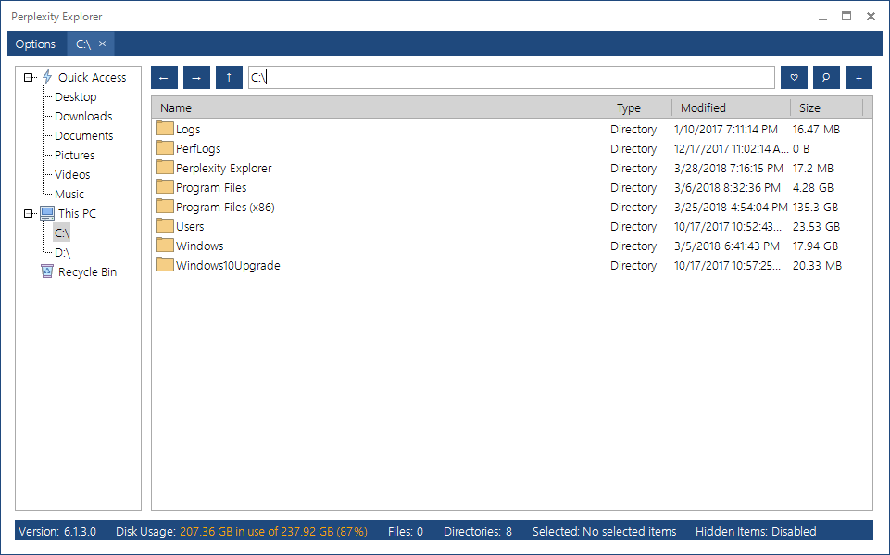Image resolution: width=890 pixels, height=555 pixels.
Task: Select the This PC label
Action: (77, 214)
